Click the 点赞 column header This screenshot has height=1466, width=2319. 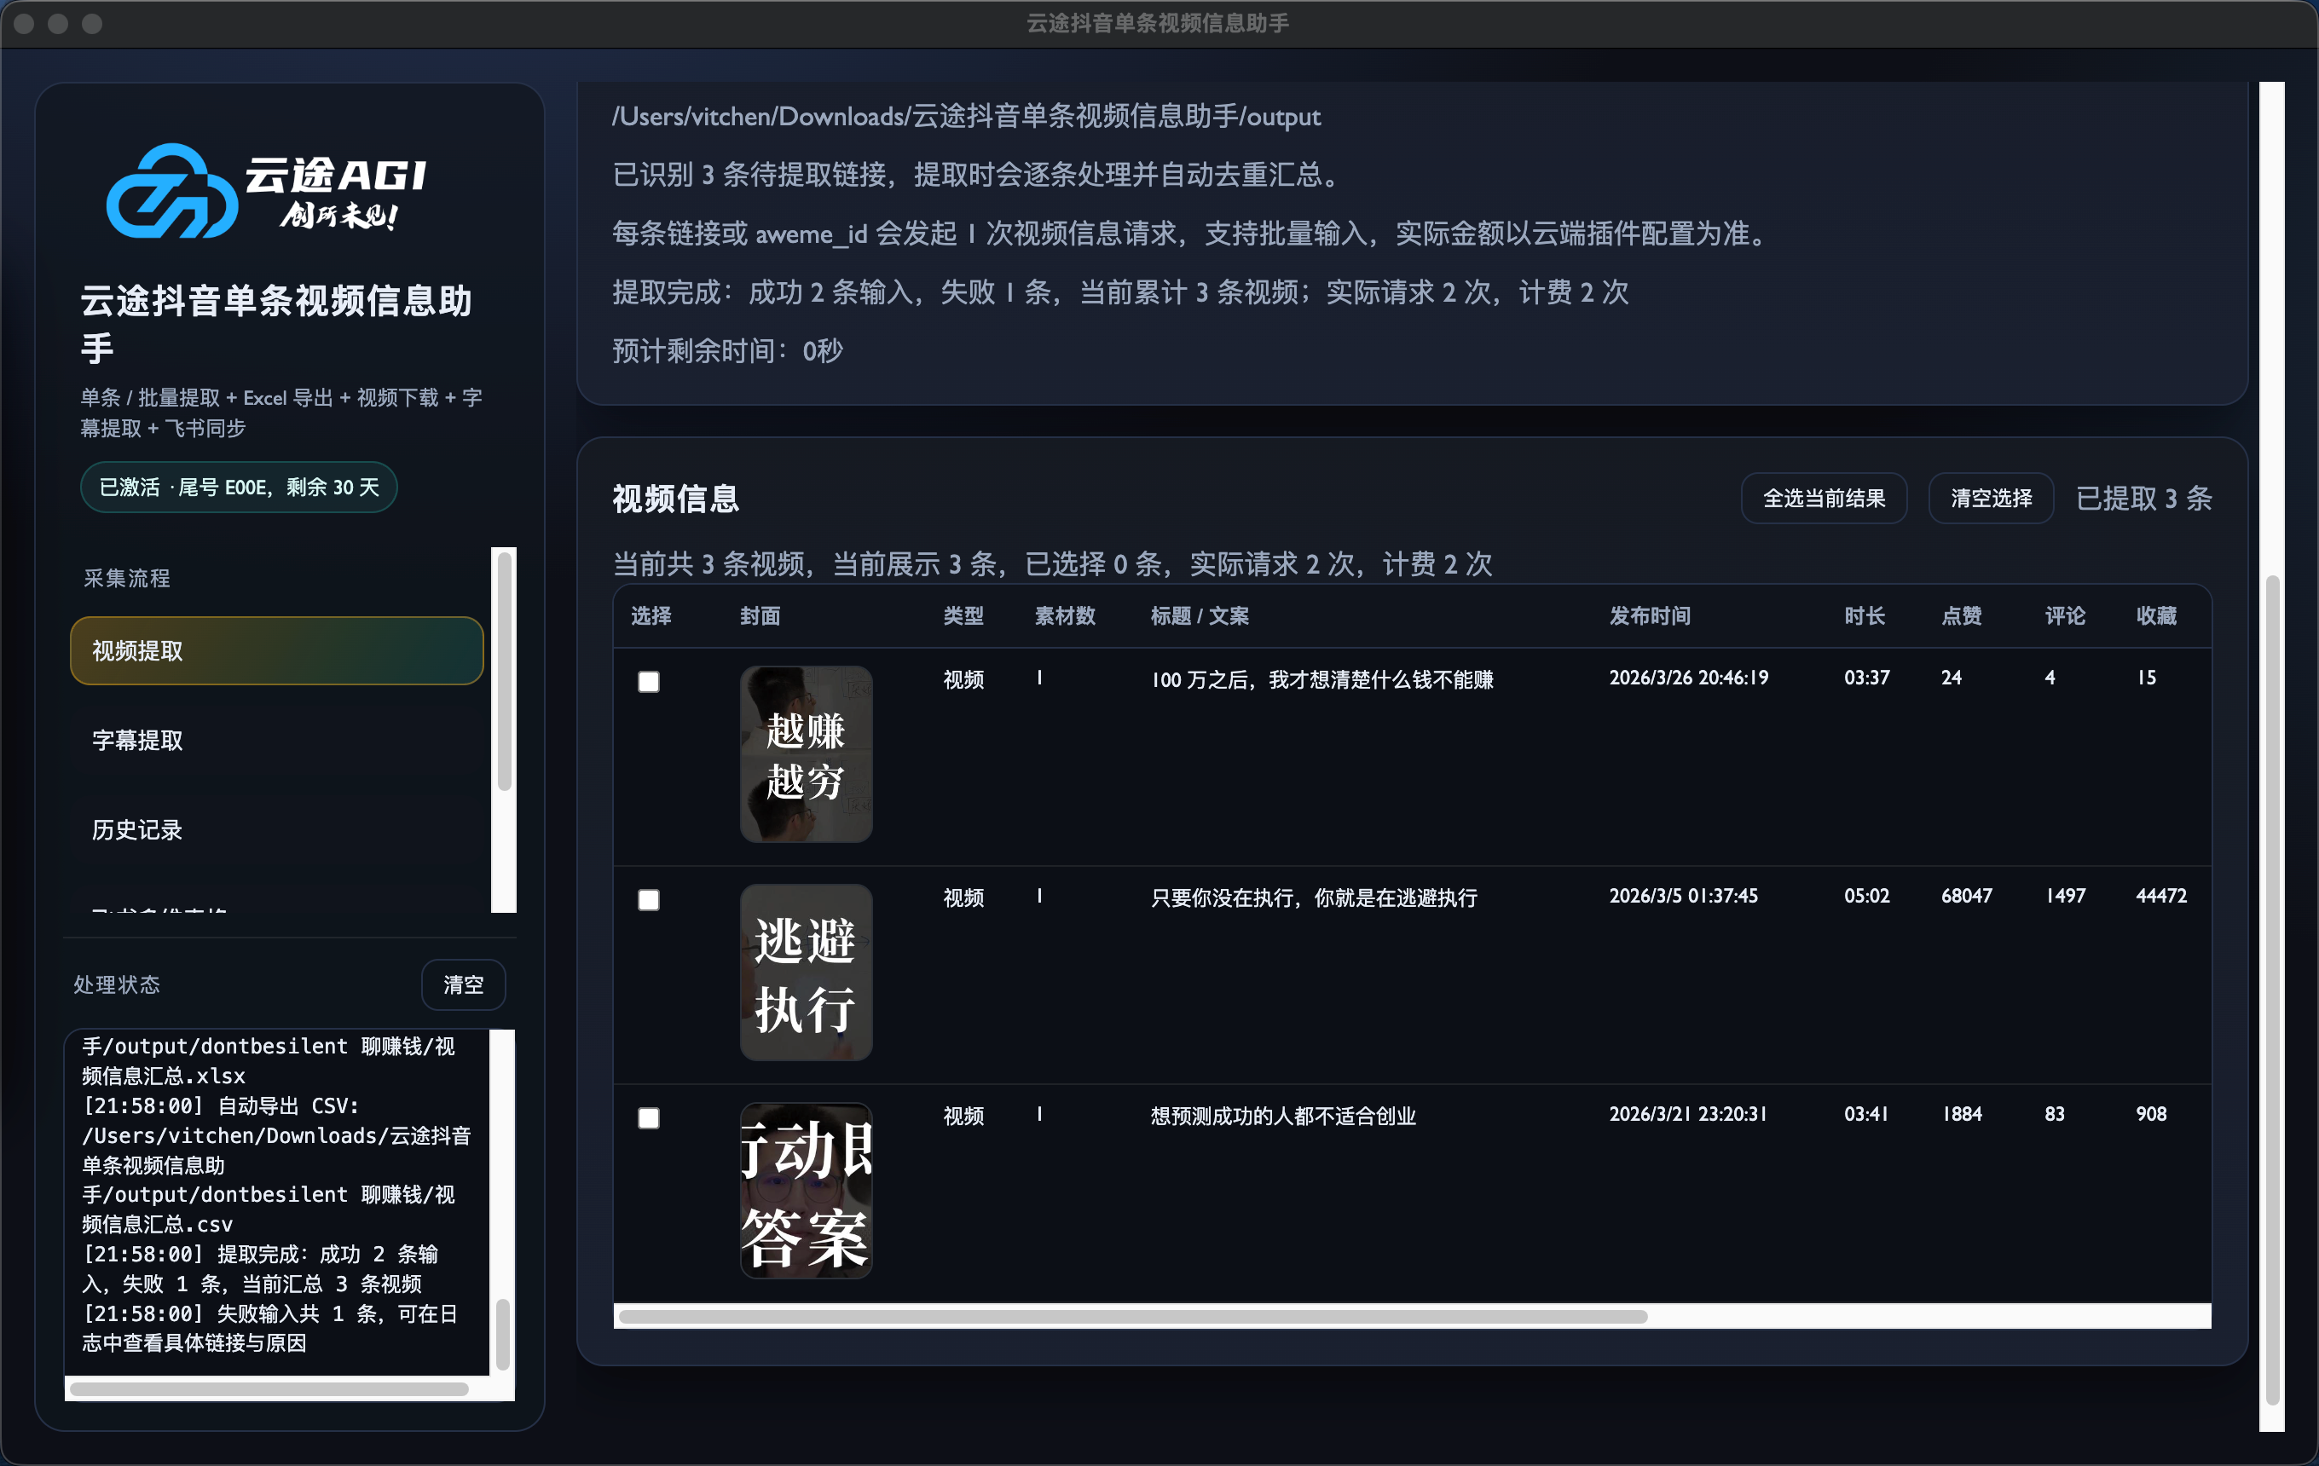(x=1961, y=617)
